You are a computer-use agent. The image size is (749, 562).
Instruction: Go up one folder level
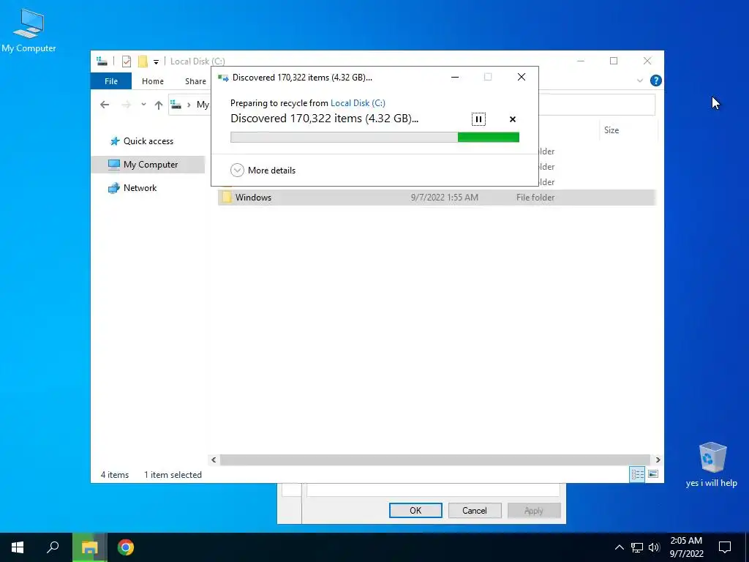click(x=159, y=105)
